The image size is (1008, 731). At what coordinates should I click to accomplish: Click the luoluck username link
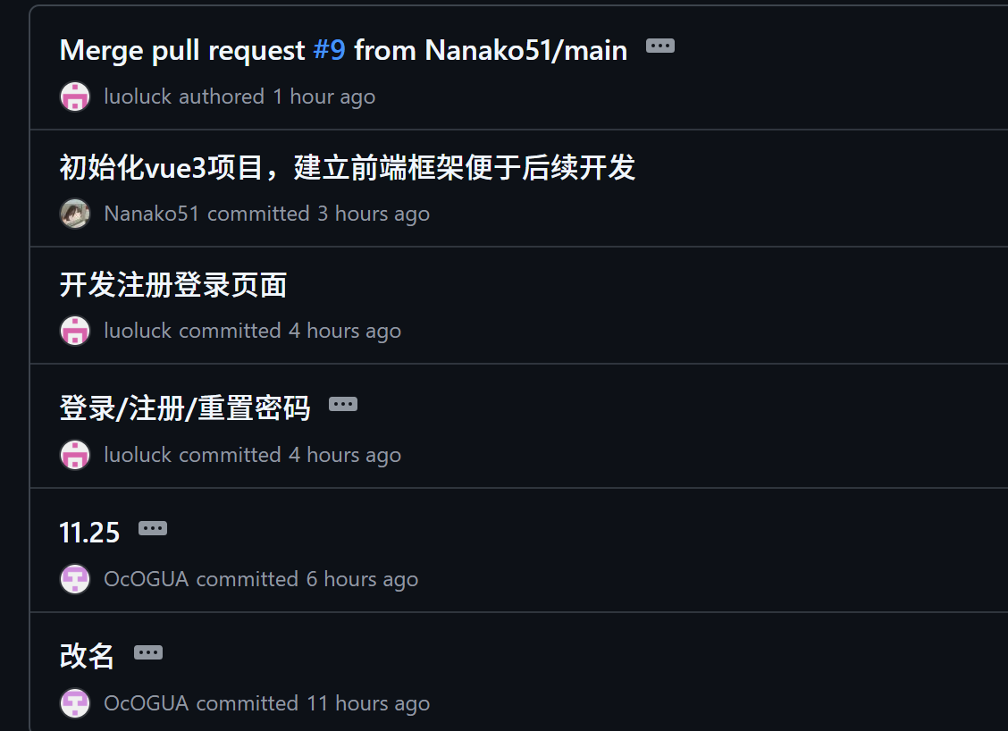point(136,97)
